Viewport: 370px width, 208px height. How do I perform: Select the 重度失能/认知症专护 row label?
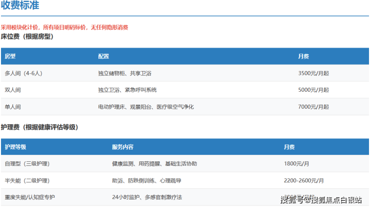pos(30,197)
